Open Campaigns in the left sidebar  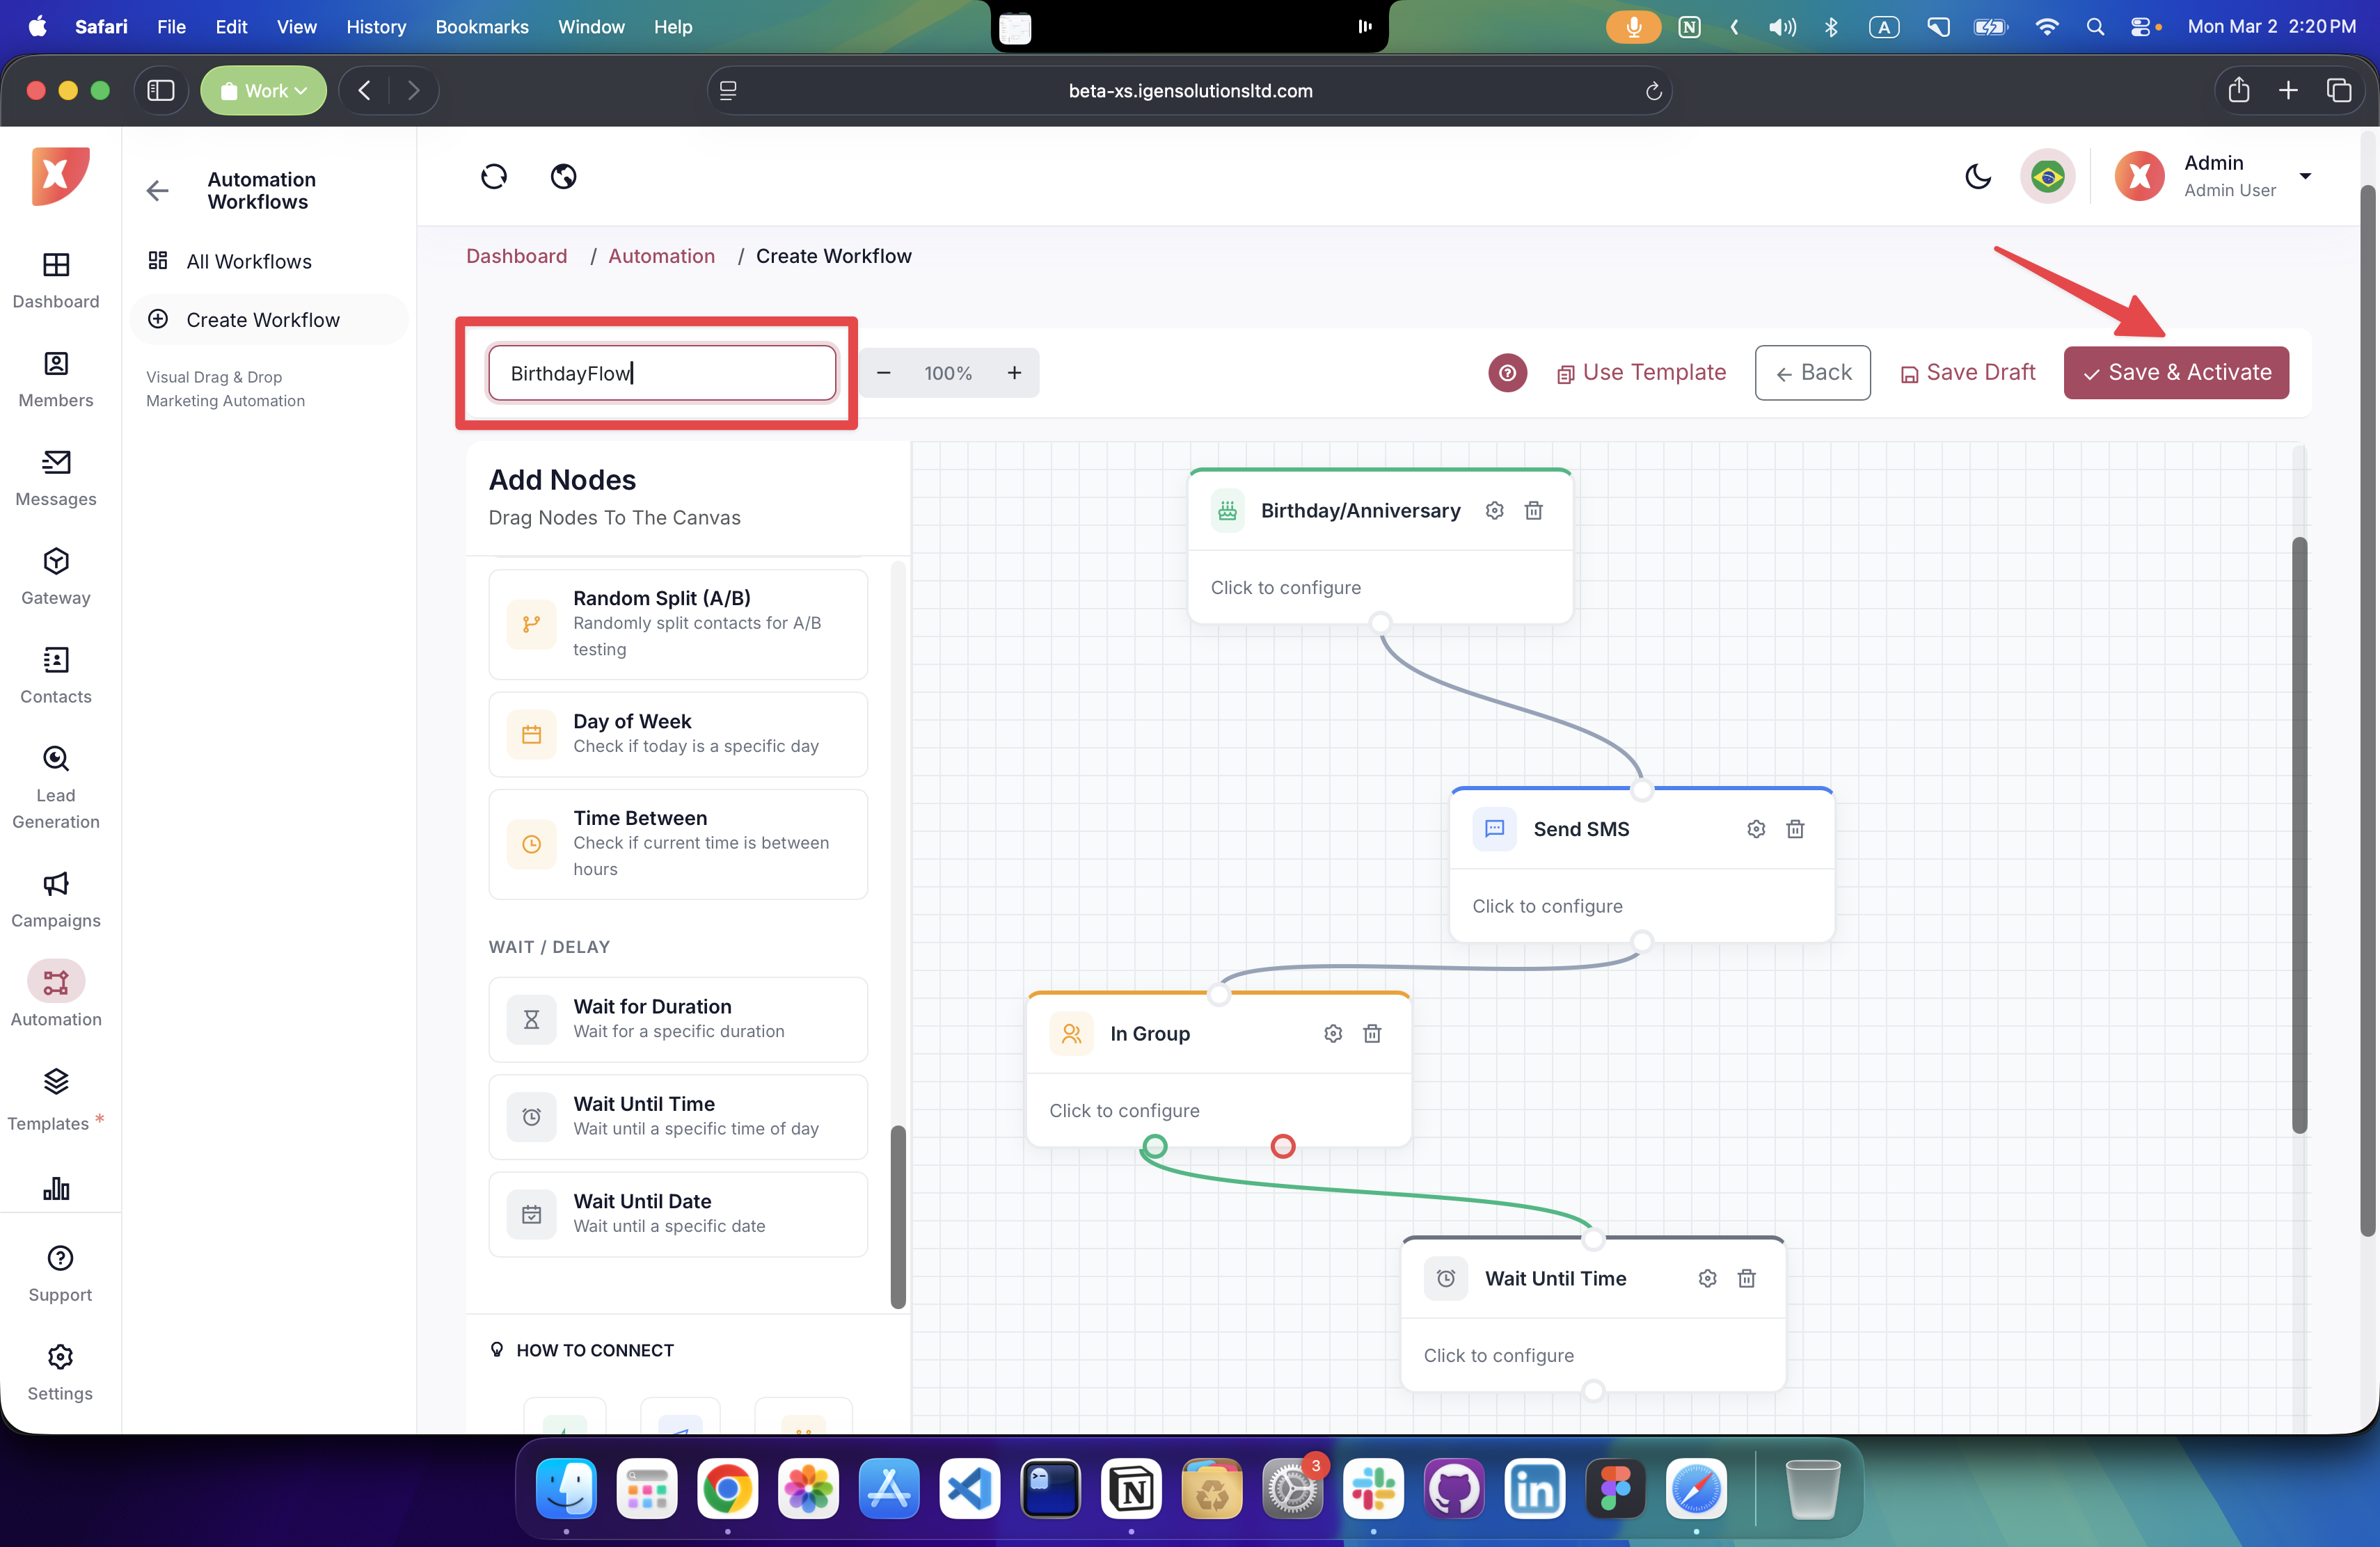(56, 899)
